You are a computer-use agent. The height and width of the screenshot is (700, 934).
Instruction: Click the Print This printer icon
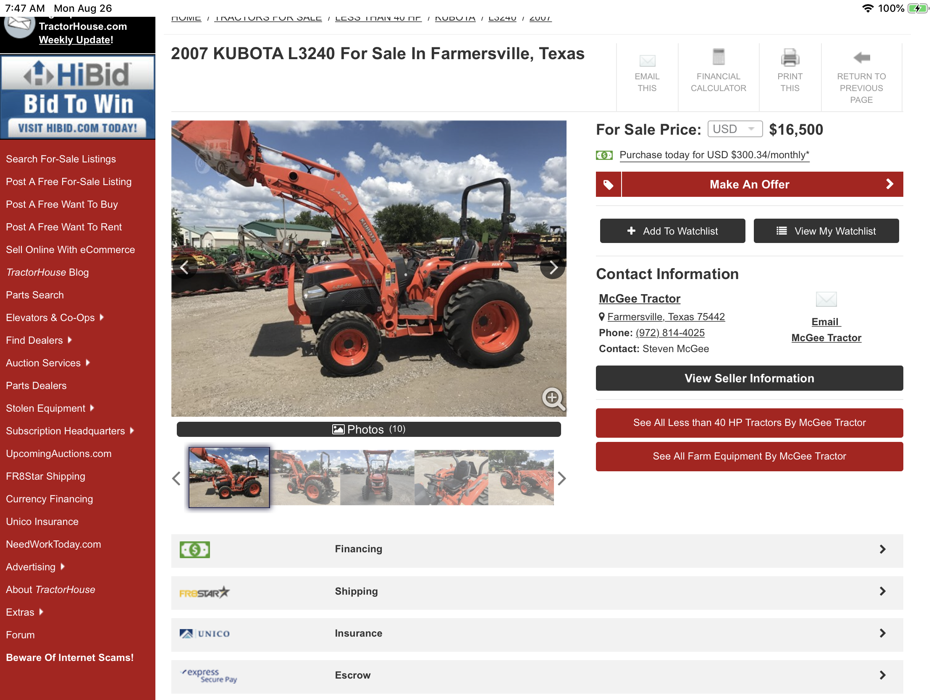pyautogui.click(x=790, y=57)
